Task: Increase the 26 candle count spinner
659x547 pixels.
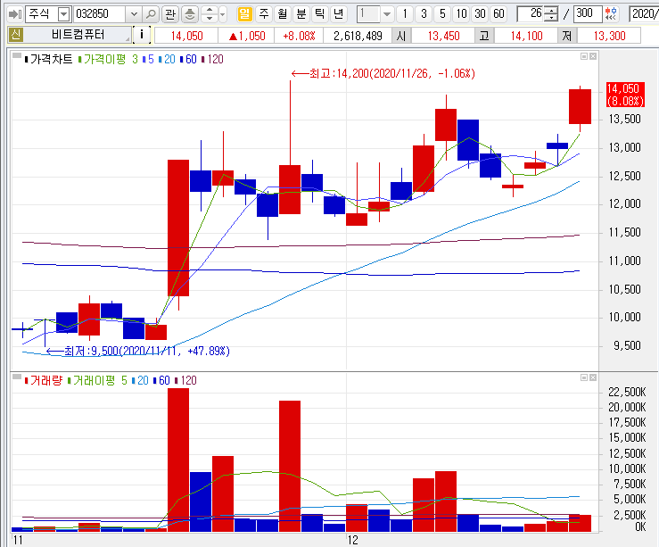Action: click(x=550, y=11)
